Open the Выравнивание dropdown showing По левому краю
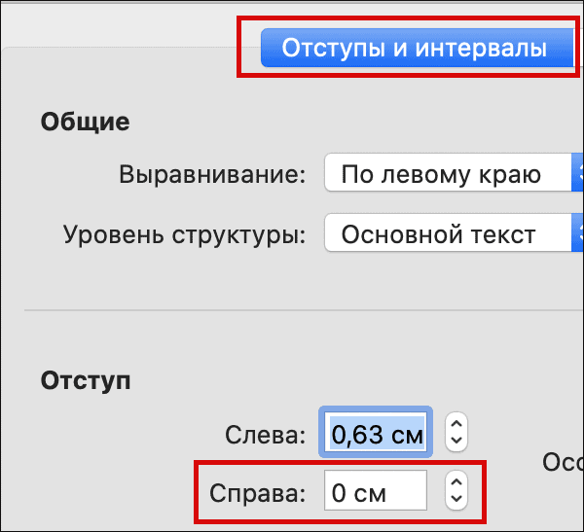Viewport: 584px width, 532px height. (x=454, y=173)
